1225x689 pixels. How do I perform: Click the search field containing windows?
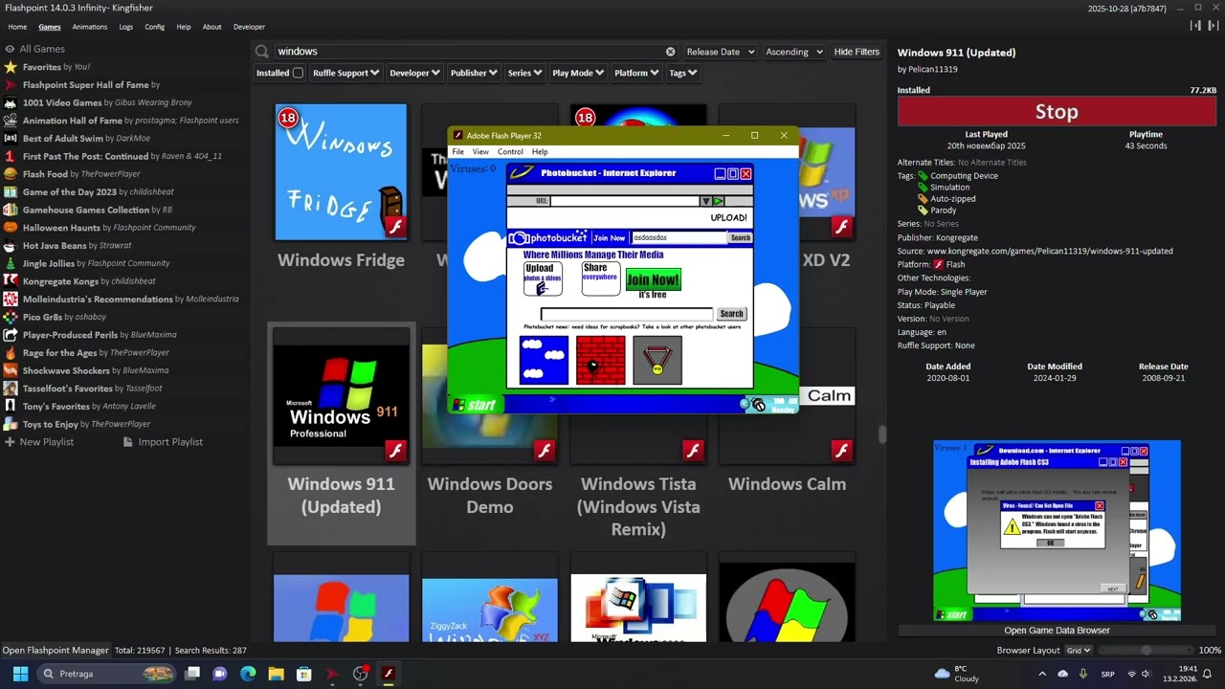coord(467,52)
